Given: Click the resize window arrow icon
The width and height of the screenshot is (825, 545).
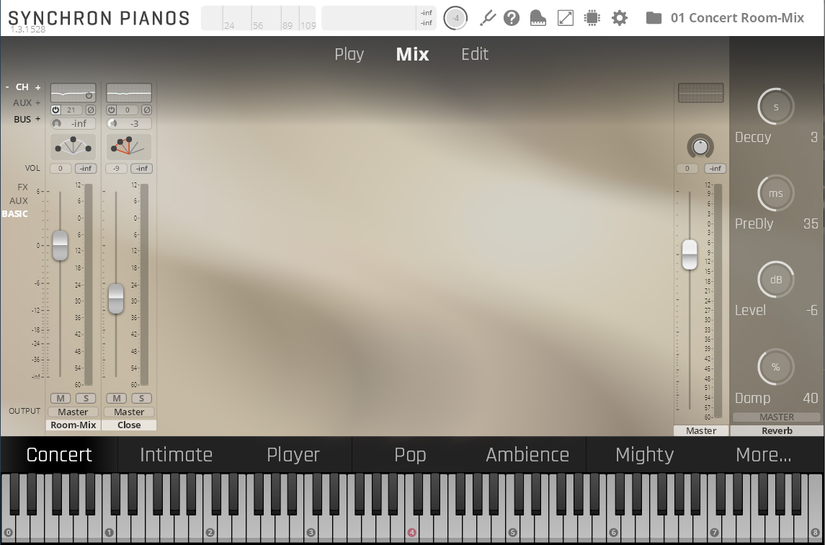Looking at the screenshot, I should (x=566, y=17).
